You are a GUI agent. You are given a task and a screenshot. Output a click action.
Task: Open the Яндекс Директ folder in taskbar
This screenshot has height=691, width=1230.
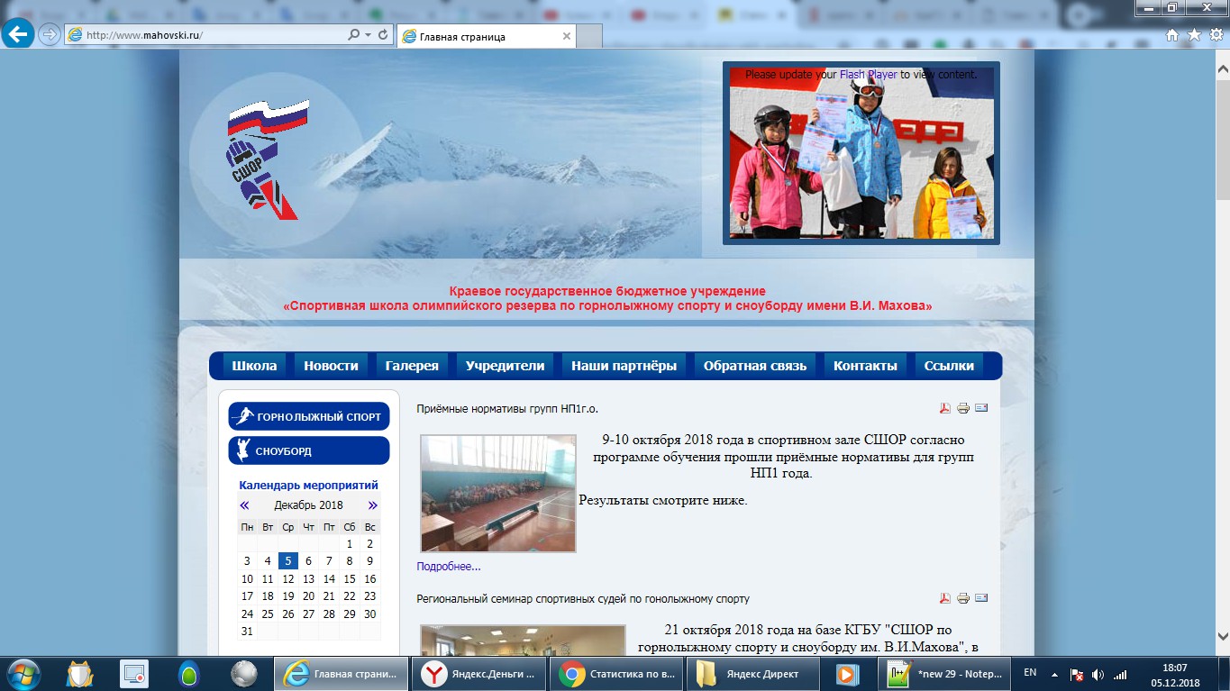(x=754, y=674)
